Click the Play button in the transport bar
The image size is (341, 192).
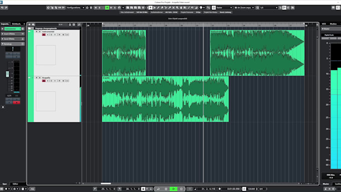[174, 189]
